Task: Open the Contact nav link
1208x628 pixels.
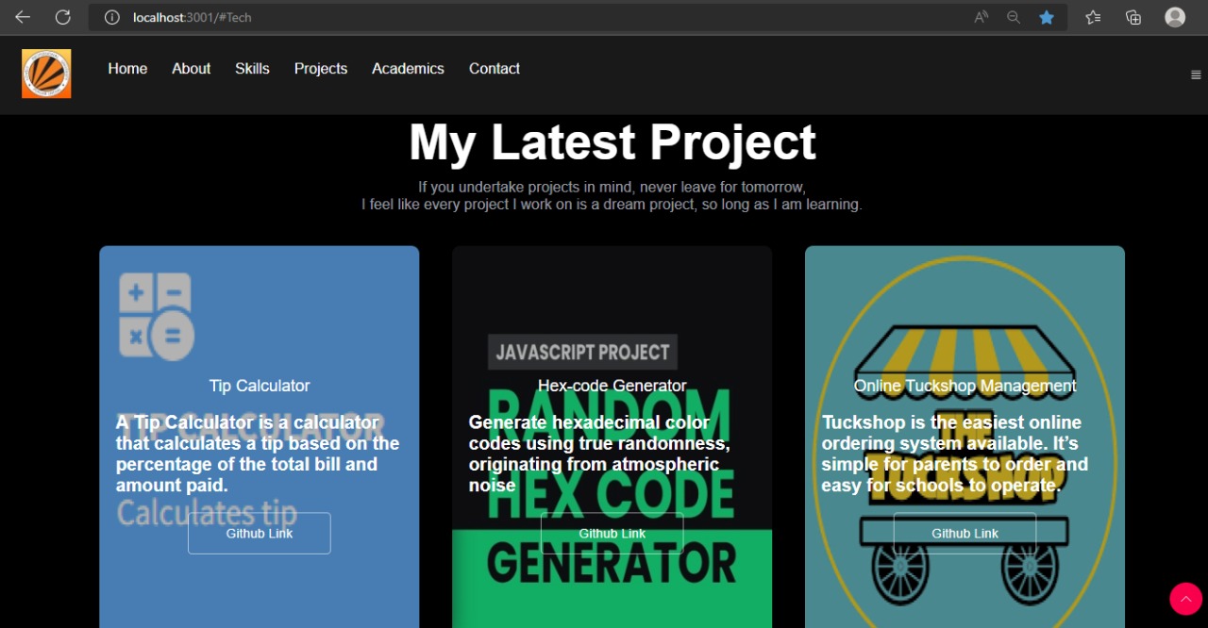Action: click(495, 69)
